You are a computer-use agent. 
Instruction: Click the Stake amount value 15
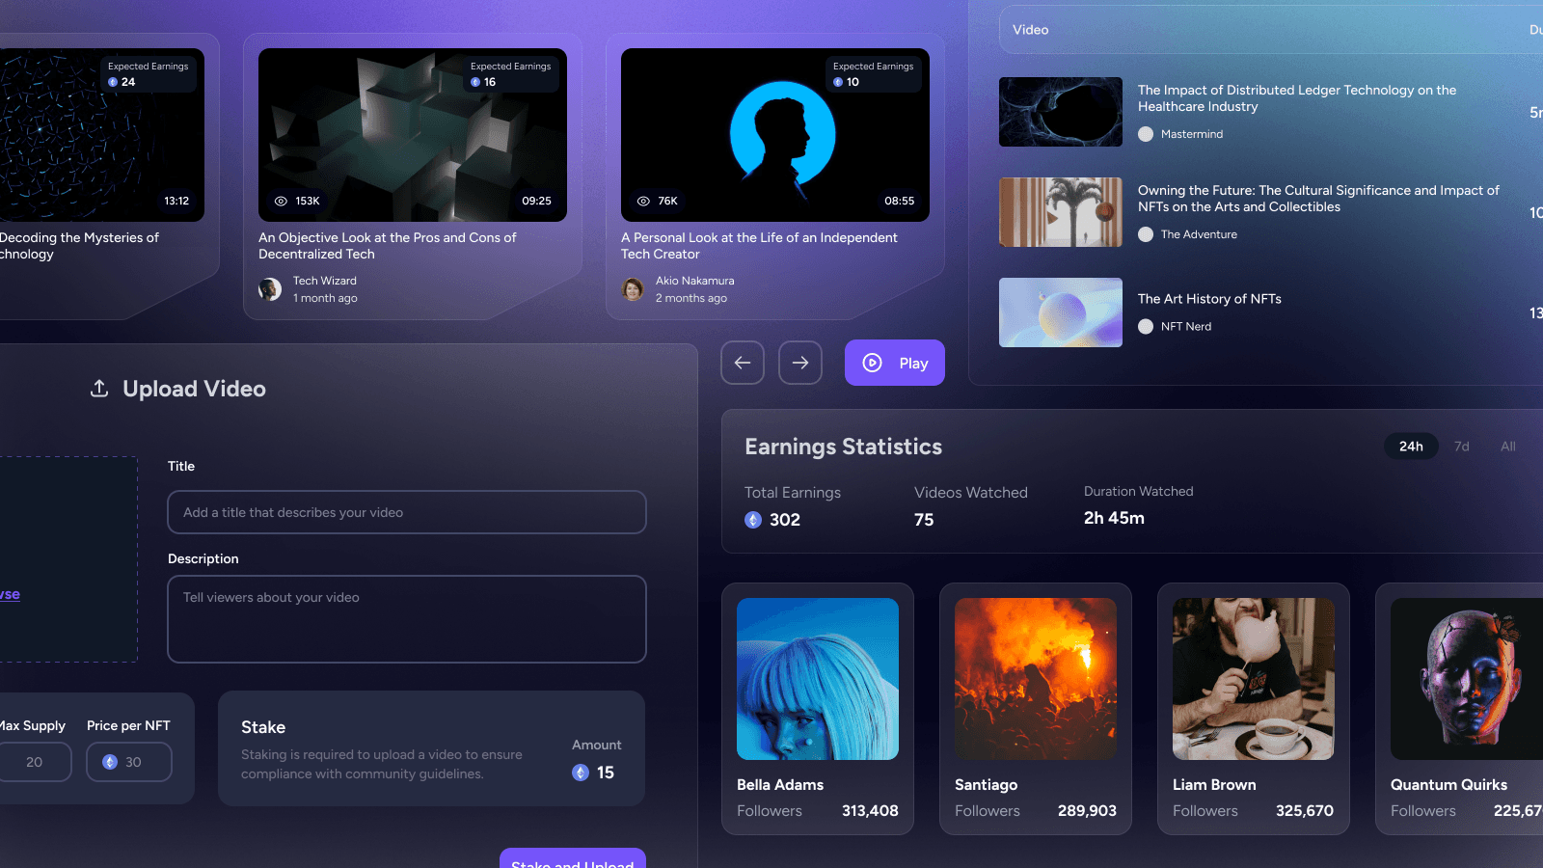tap(606, 773)
